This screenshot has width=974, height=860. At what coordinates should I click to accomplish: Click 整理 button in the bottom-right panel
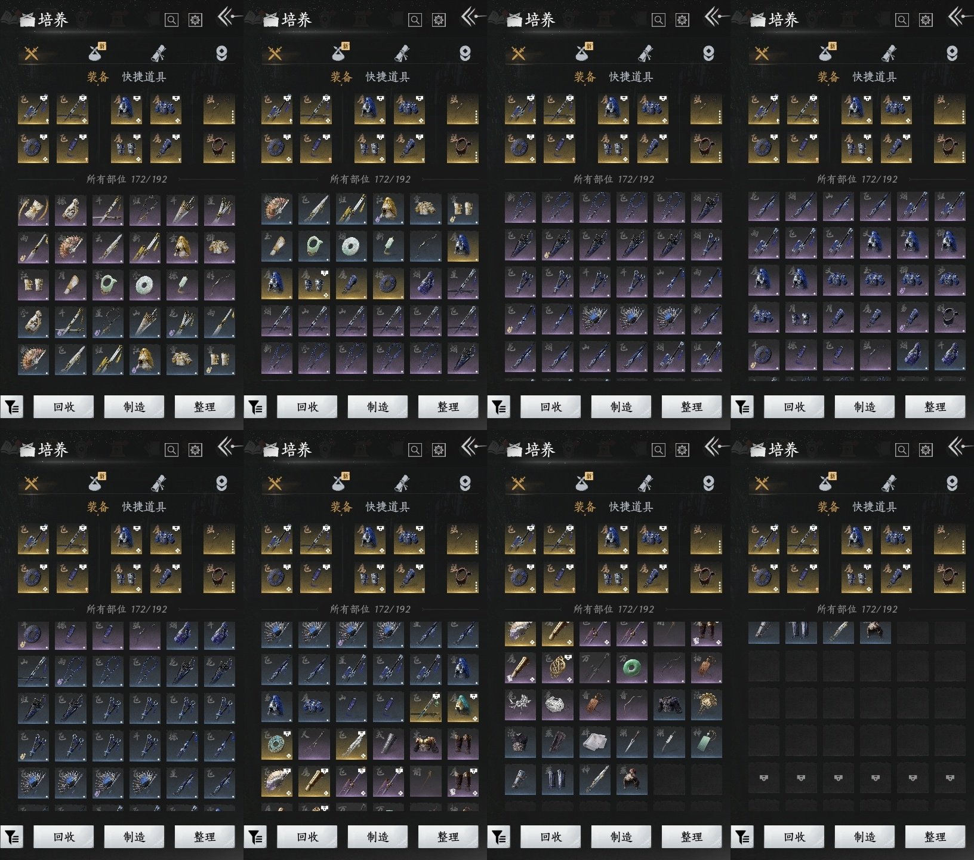click(x=935, y=837)
